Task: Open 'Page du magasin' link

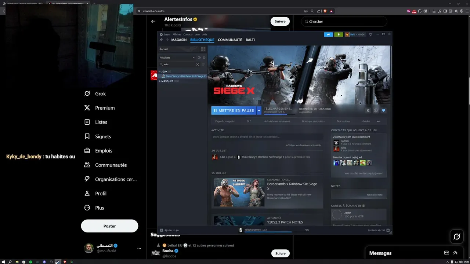Action: pyautogui.click(x=225, y=121)
